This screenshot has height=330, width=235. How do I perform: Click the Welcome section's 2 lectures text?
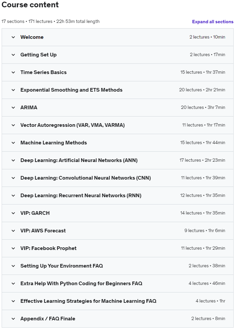(x=199, y=37)
